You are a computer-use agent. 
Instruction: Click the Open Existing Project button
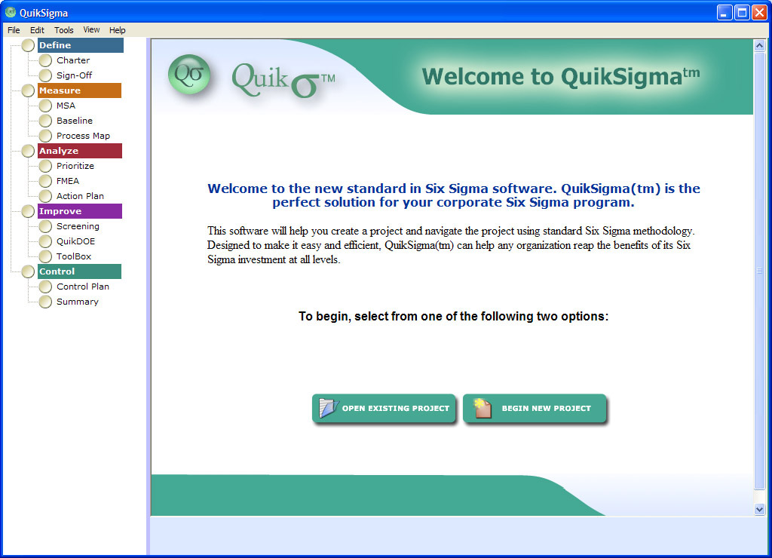[x=384, y=408]
